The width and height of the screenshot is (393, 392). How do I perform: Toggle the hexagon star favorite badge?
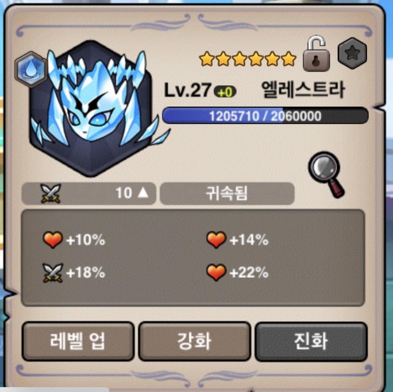[x=352, y=53]
